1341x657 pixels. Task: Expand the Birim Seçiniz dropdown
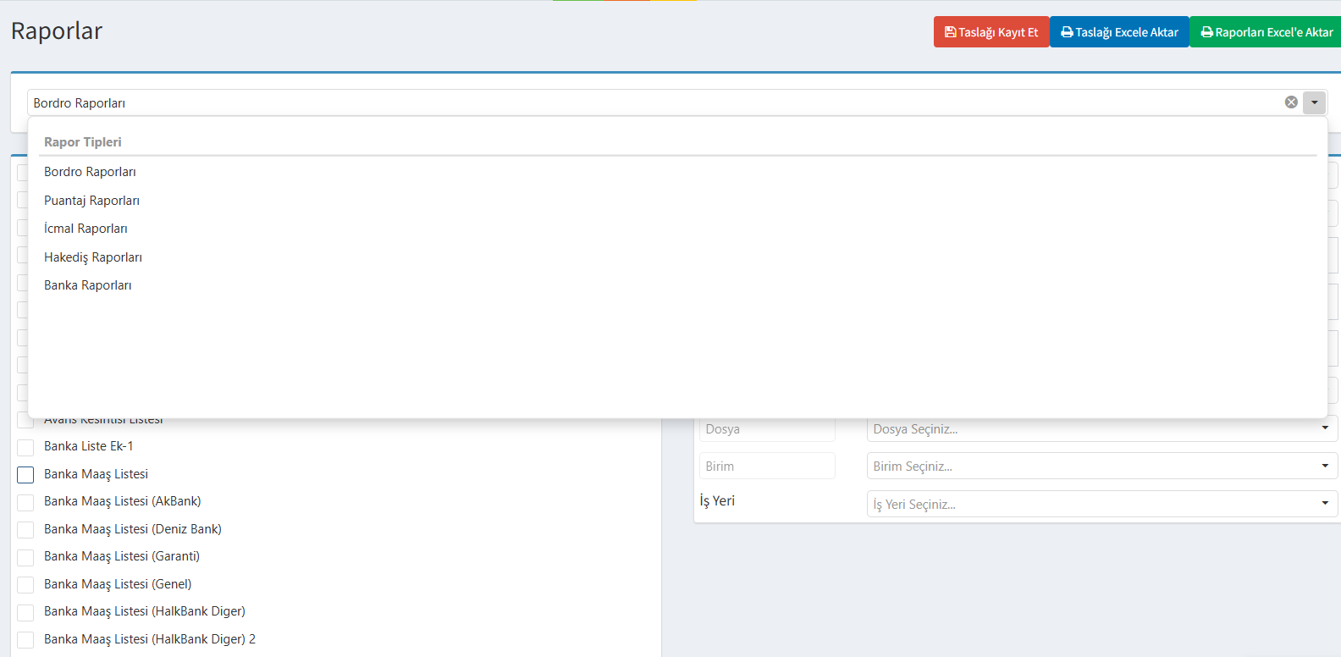[1101, 467]
